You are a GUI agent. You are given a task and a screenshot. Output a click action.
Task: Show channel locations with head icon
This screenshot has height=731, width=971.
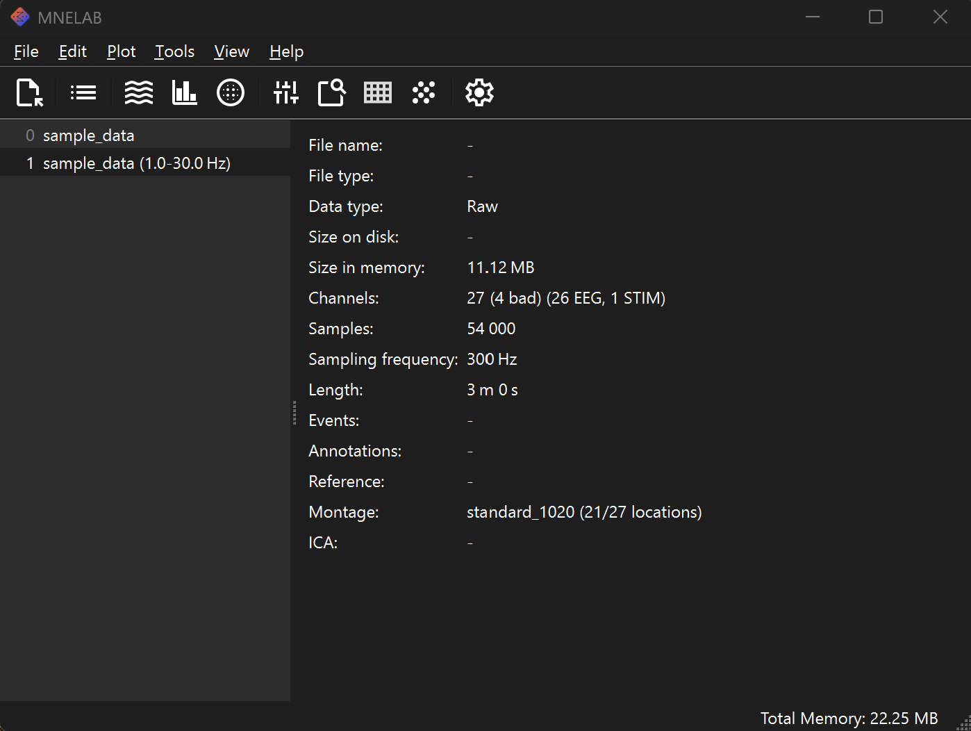[231, 92]
